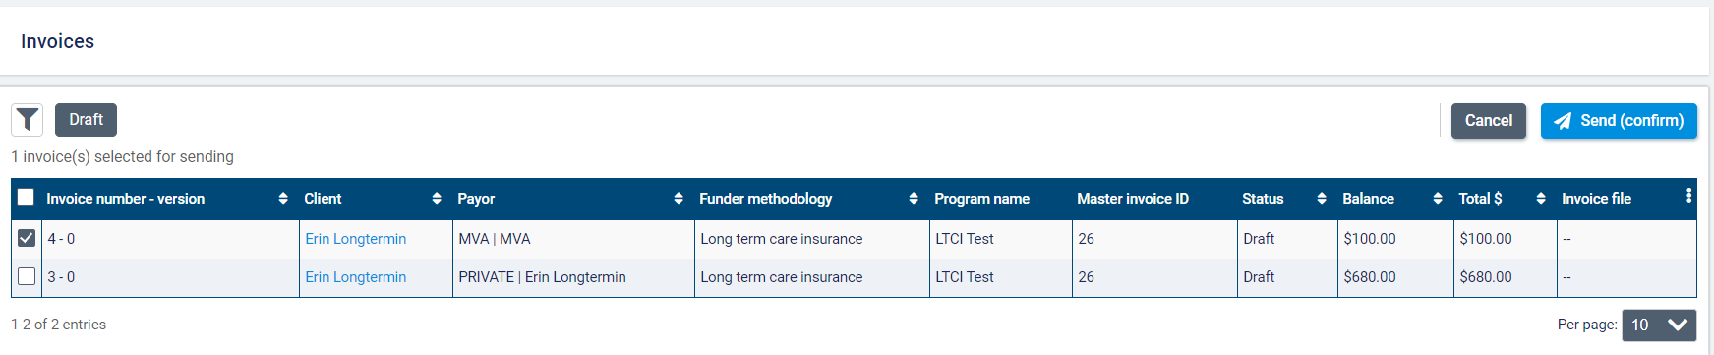Sort the Payor column

tap(679, 199)
